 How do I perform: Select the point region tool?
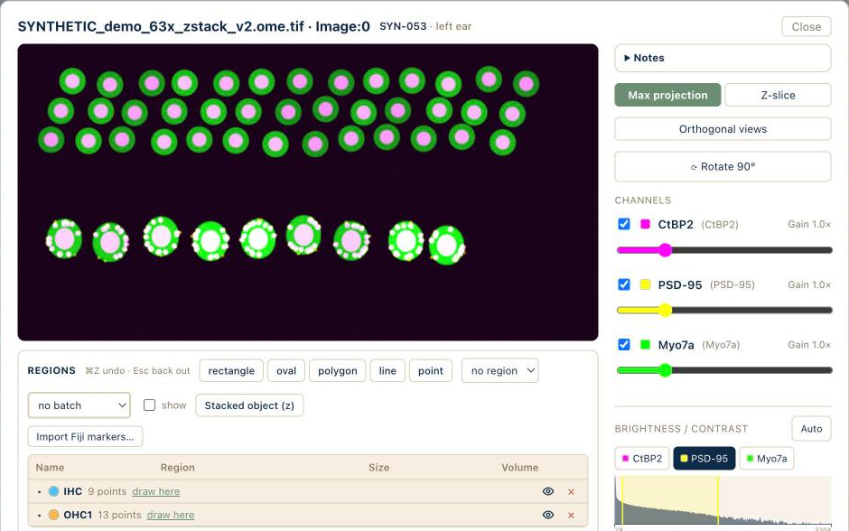[x=431, y=371]
